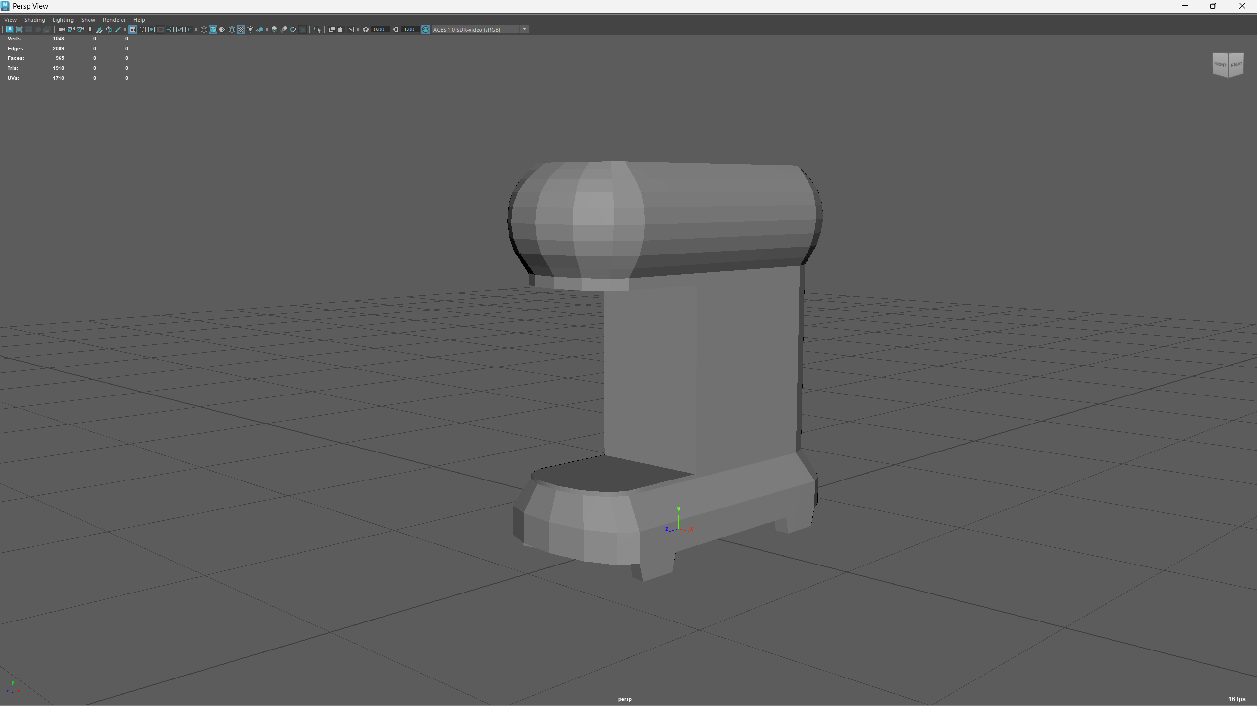Toggle Use All Lights icon
The image size is (1257, 706).
coord(250,29)
